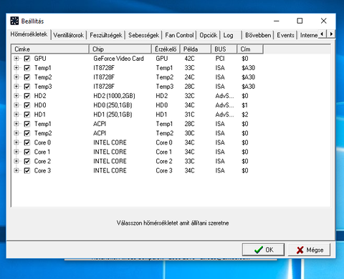Uncheck the HD1 checkbox
Screen dimensions: 344x279
27,114
